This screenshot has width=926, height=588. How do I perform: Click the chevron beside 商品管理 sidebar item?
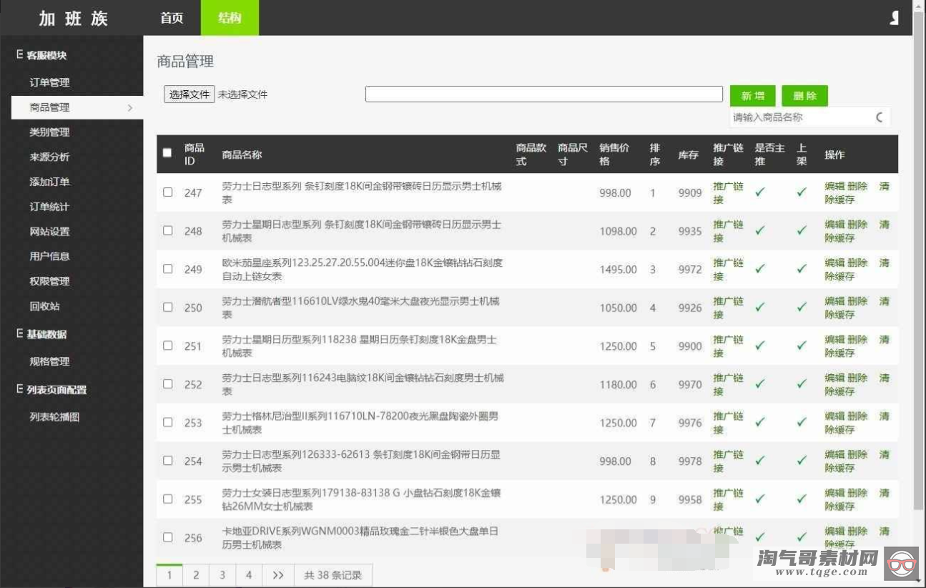pos(130,108)
